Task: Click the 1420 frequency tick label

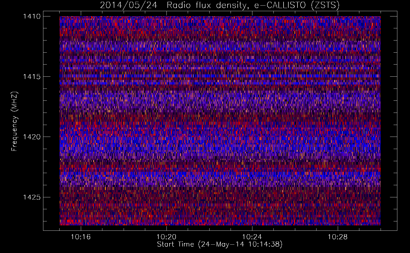Action: tap(32, 137)
